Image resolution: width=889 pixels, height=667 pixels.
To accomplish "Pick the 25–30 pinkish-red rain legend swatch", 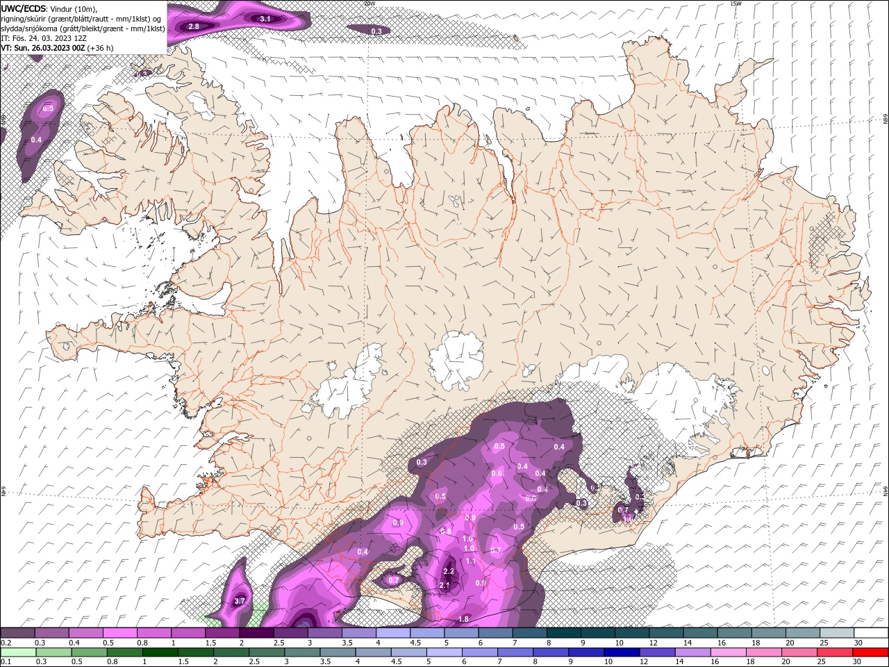I will [x=835, y=652].
